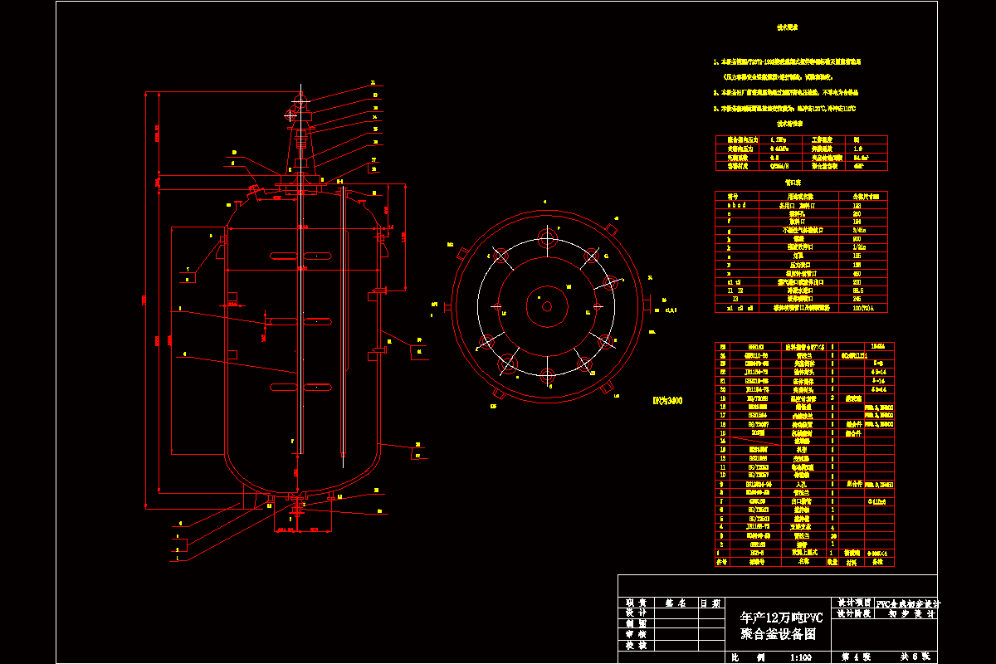The width and height of the screenshot is (996, 664).
Task: Select the scale value 1:100
Action: [801, 657]
